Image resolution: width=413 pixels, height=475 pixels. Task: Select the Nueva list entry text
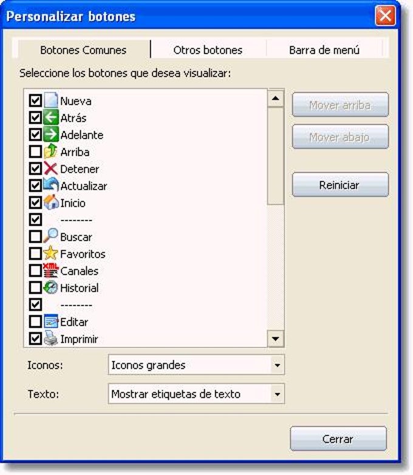(x=76, y=101)
